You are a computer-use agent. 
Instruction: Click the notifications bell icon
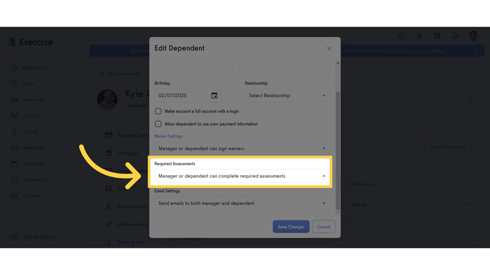(x=455, y=35)
